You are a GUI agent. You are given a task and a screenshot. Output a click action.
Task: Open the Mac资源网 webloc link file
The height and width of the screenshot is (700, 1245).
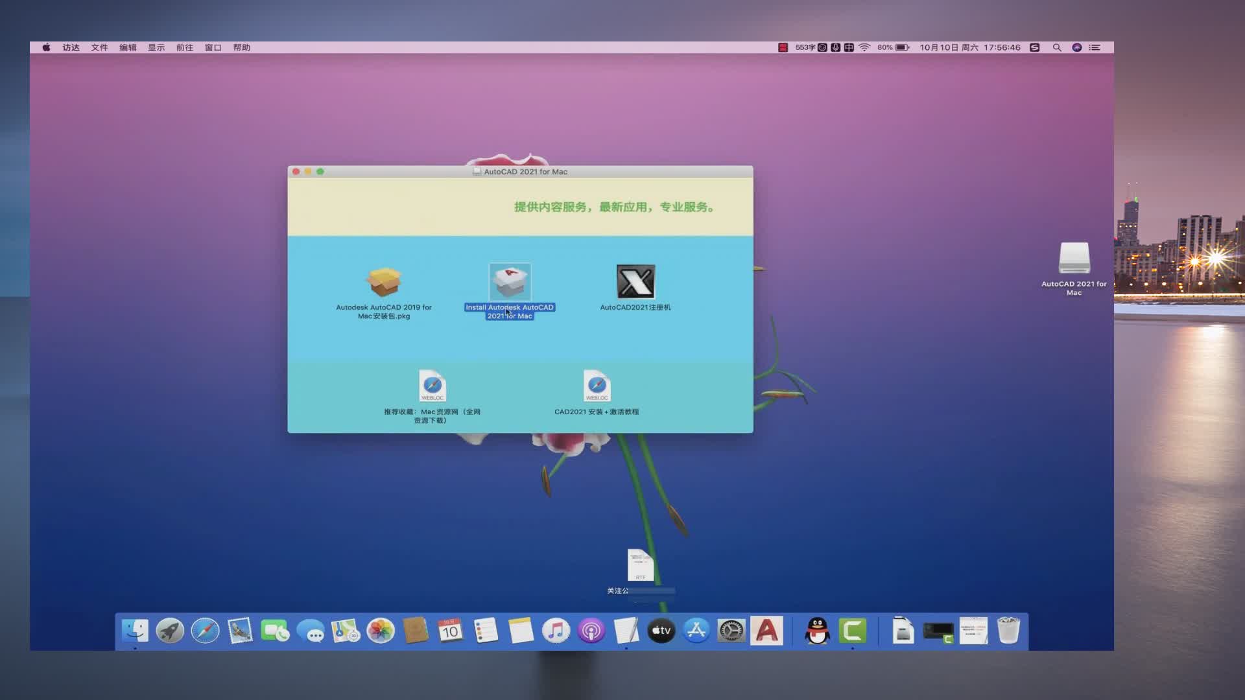click(x=432, y=386)
